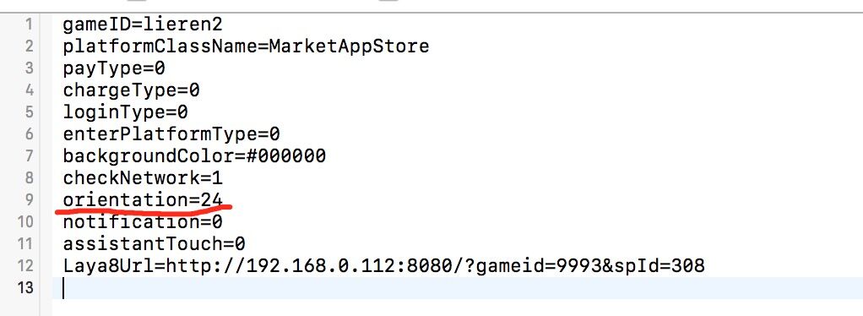Place cursor at assistantTouch=0
This screenshot has width=863, height=316.
154,244
